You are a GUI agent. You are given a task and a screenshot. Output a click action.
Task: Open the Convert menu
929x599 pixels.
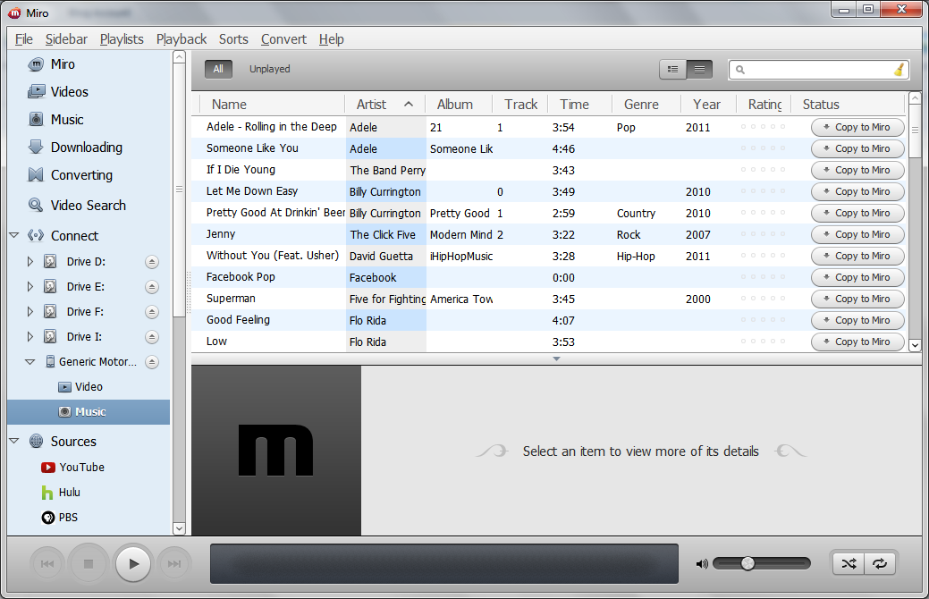pyautogui.click(x=283, y=39)
